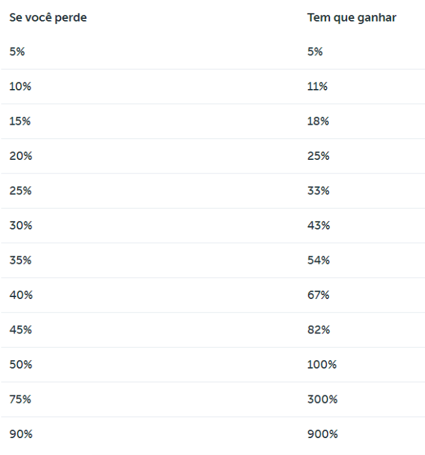Viewport: 425px width, 455px height.
Task: Select the 40% loss cell
Action: 21,295
